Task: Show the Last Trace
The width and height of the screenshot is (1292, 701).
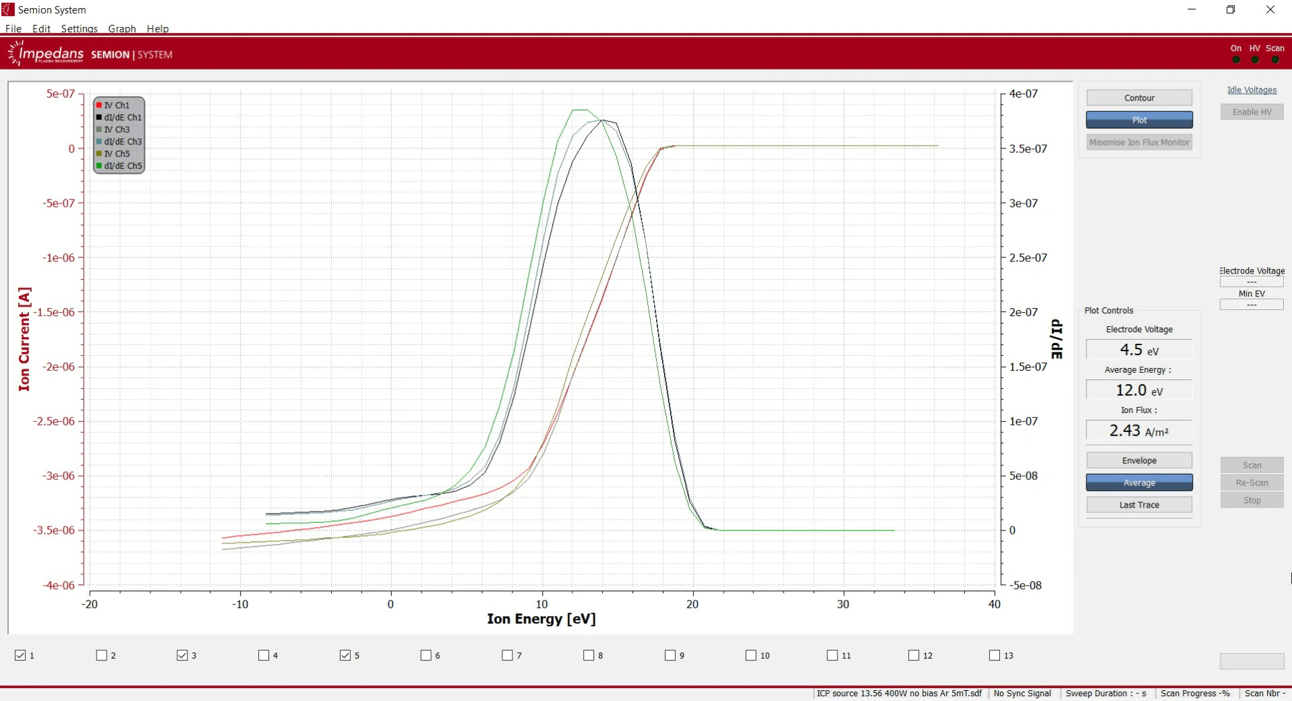Action: pos(1139,505)
